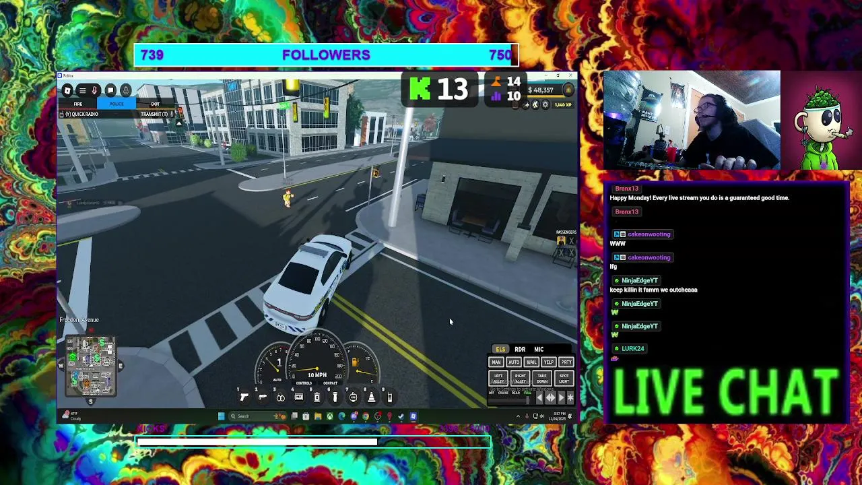
Task: Open the game settings gear icon
Action: [545, 104]
